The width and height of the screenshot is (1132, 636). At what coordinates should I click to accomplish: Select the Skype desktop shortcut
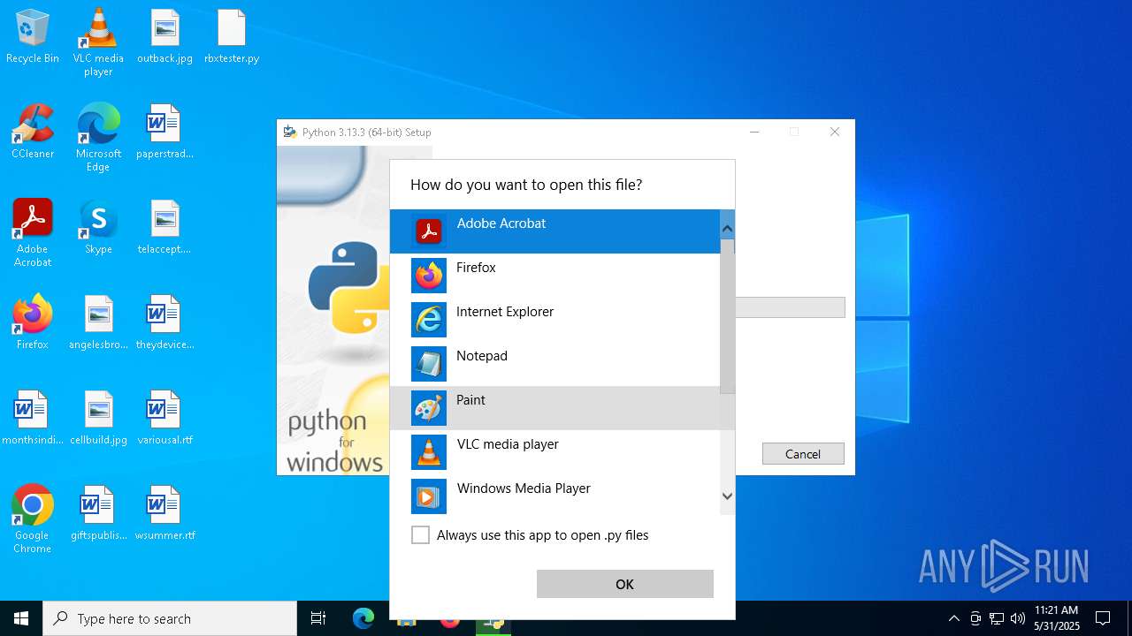[98, 228]
